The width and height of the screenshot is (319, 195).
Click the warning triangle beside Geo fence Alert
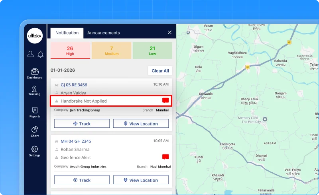pos(57,158)
